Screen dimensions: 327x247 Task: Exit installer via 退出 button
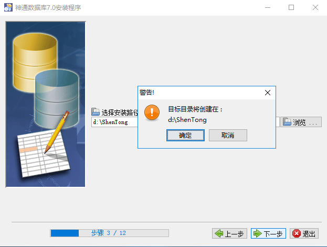[x=304, y=233]
